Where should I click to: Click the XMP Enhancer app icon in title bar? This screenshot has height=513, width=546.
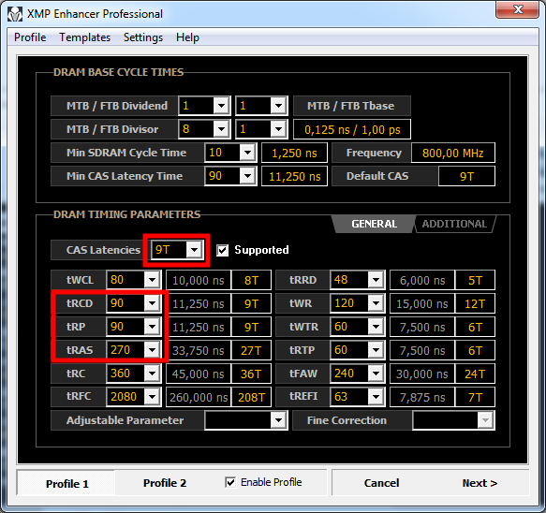15,14
